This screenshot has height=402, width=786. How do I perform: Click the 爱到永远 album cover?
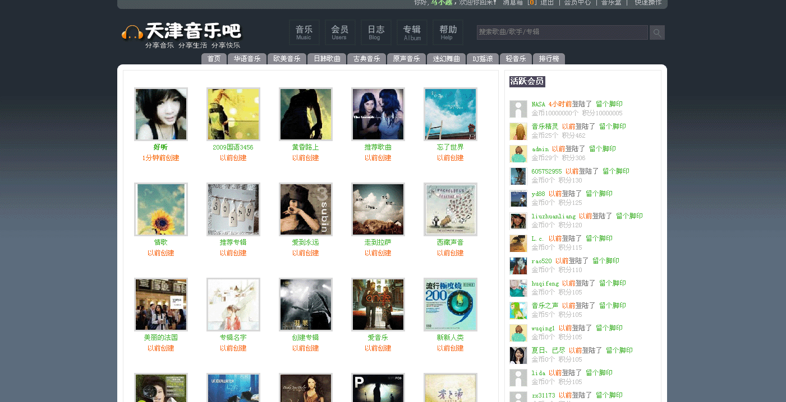306,209
